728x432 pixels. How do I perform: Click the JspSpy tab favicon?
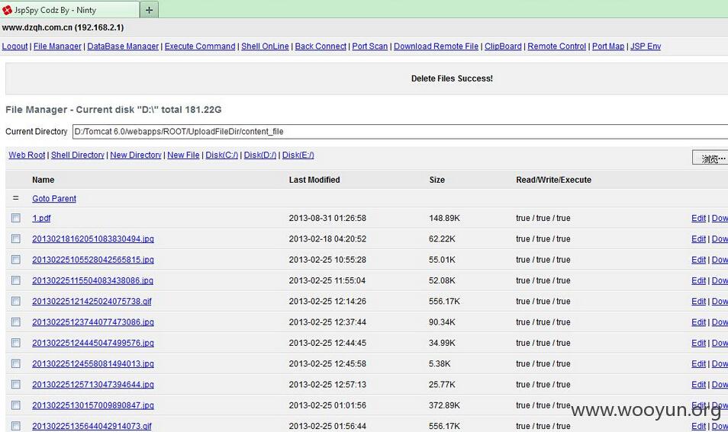pyautogui.click(x=7, y=10)
